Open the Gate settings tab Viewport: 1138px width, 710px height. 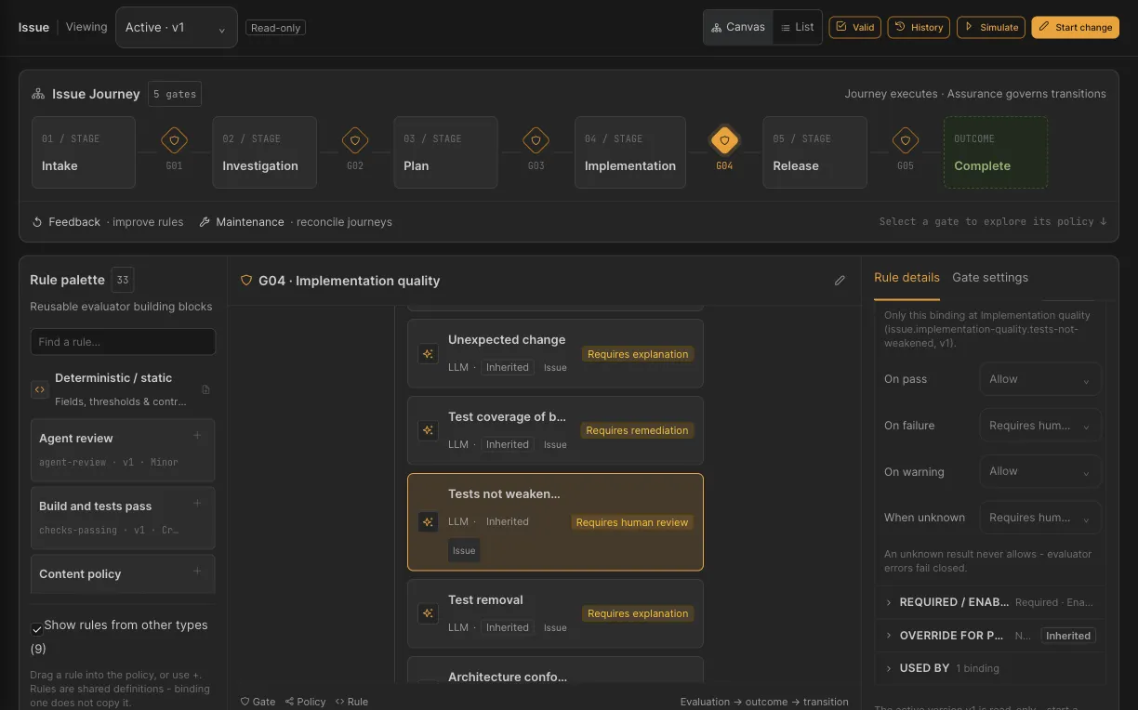coord(990,277)
